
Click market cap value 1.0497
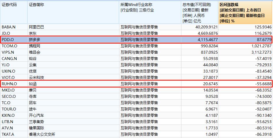point(211,134)
